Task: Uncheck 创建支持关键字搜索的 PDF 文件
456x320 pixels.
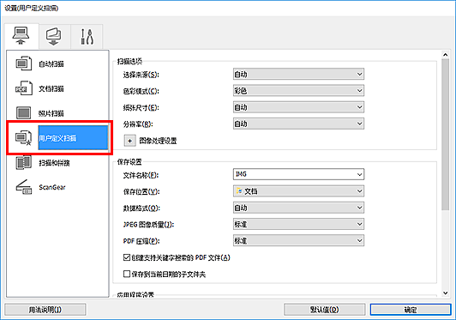Action: coord(127,257)
